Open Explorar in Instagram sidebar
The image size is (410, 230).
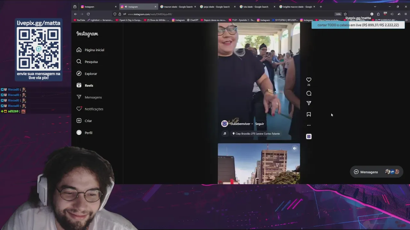coord(87,73)
